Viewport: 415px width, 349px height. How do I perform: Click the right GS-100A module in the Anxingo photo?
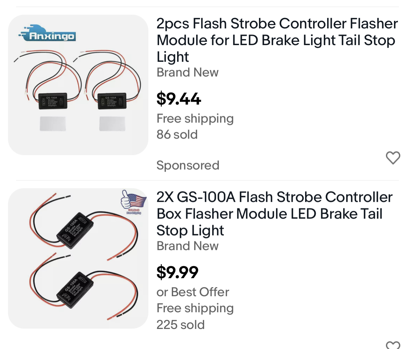pyautogui.click(x=112, y=101)
